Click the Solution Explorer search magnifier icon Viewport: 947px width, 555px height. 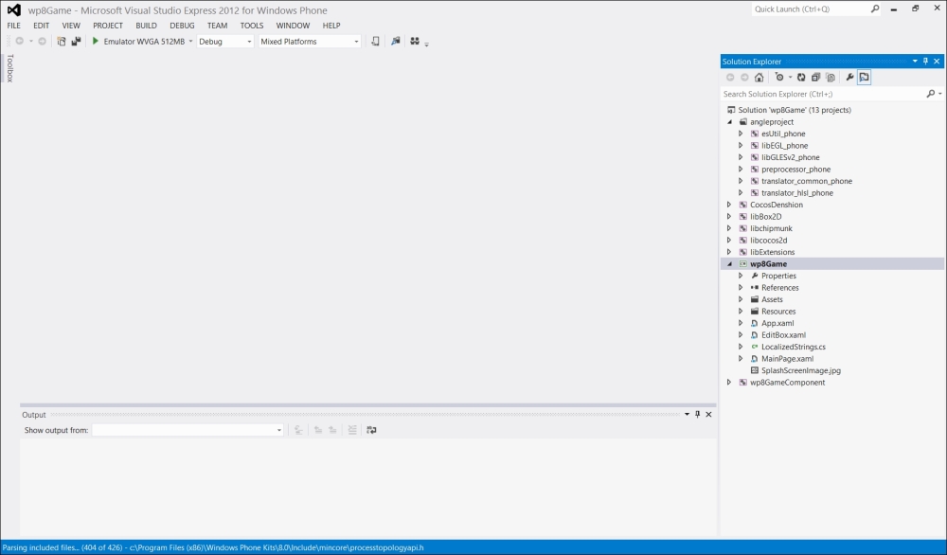tap(931, 94)
